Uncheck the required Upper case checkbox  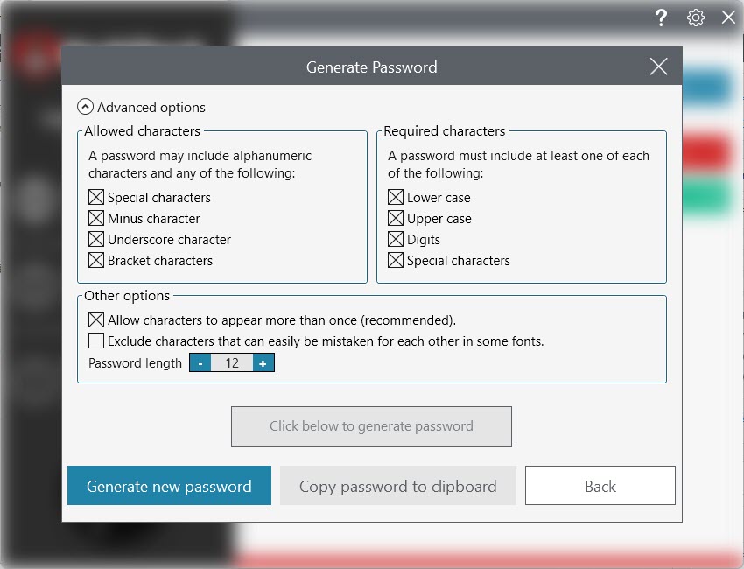point(396,218)
